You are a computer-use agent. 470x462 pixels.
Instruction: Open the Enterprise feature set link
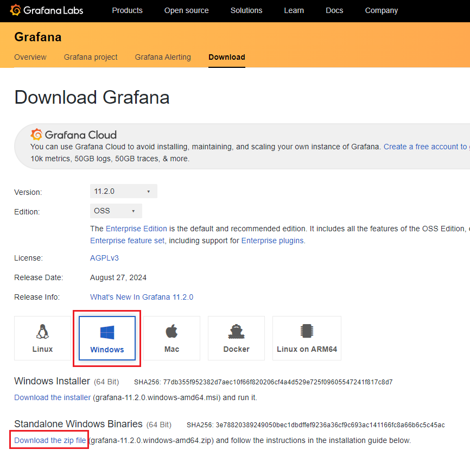coord(128,241)
